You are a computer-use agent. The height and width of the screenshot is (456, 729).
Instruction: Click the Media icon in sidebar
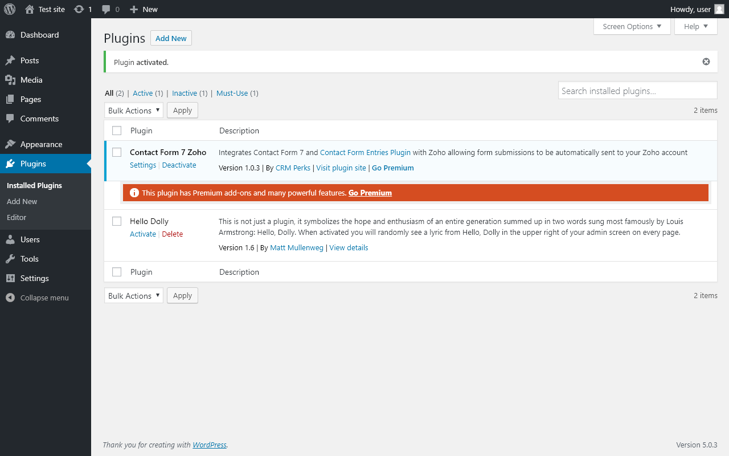pos(10,80)
